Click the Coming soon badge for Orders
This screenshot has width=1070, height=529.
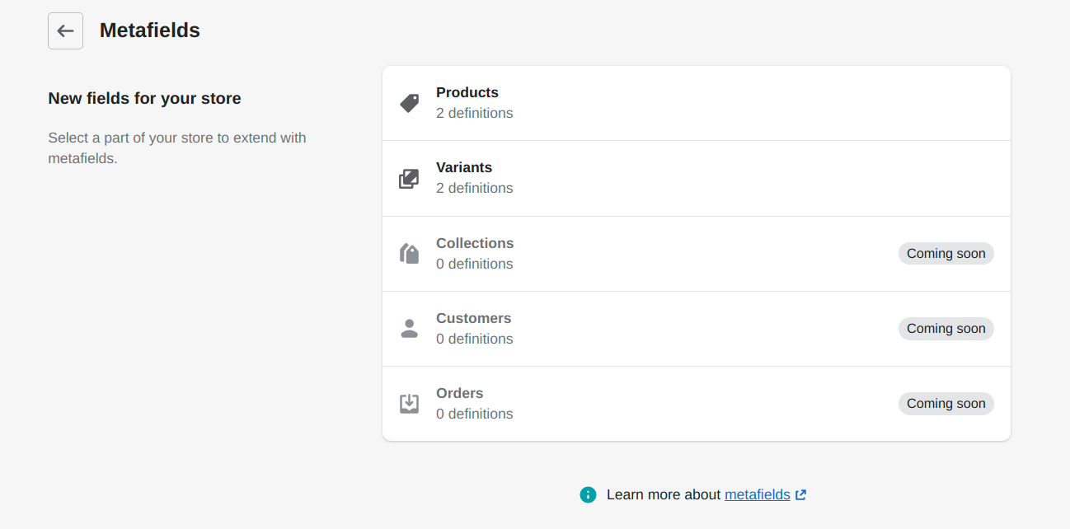point(946,404)
